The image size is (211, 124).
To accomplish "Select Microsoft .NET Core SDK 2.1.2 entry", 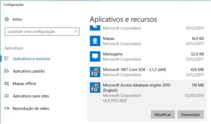I will [x=134, y=70].
